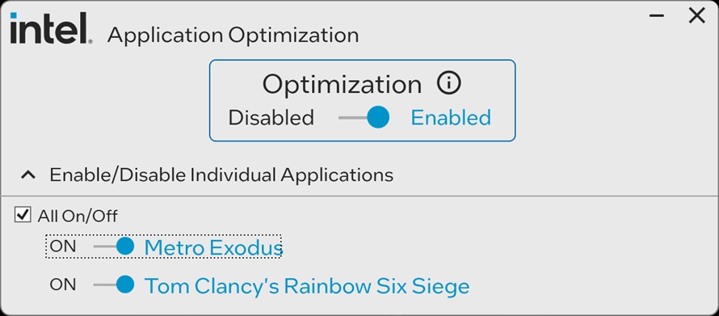Click the gray track of the Optimization slider
719x316 pixels.
[353, 118]
